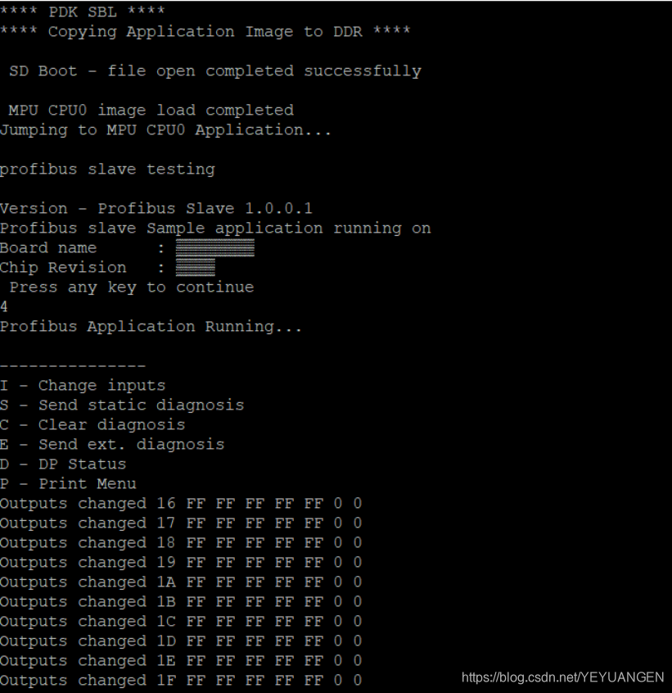This screenshot has width=672, height=693.
Task: Click the 'C - Clear diagnosis' menu line
Action: (x=92, y=424)
